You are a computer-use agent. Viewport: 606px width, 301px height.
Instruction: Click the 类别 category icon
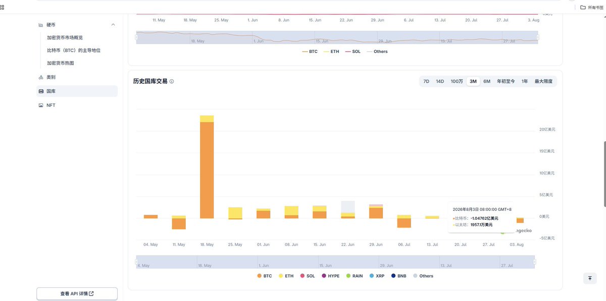(x=41, y=77)
